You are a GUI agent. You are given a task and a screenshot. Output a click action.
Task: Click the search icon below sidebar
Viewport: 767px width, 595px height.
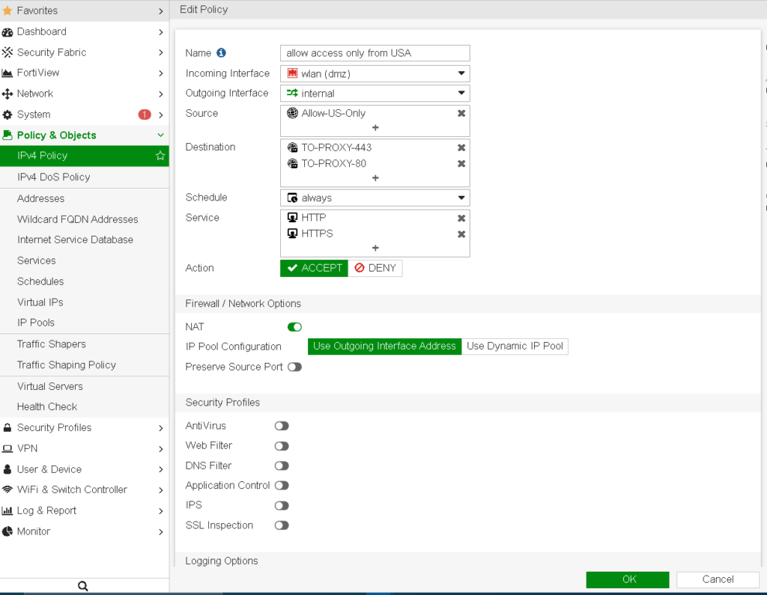coord(83,586)
